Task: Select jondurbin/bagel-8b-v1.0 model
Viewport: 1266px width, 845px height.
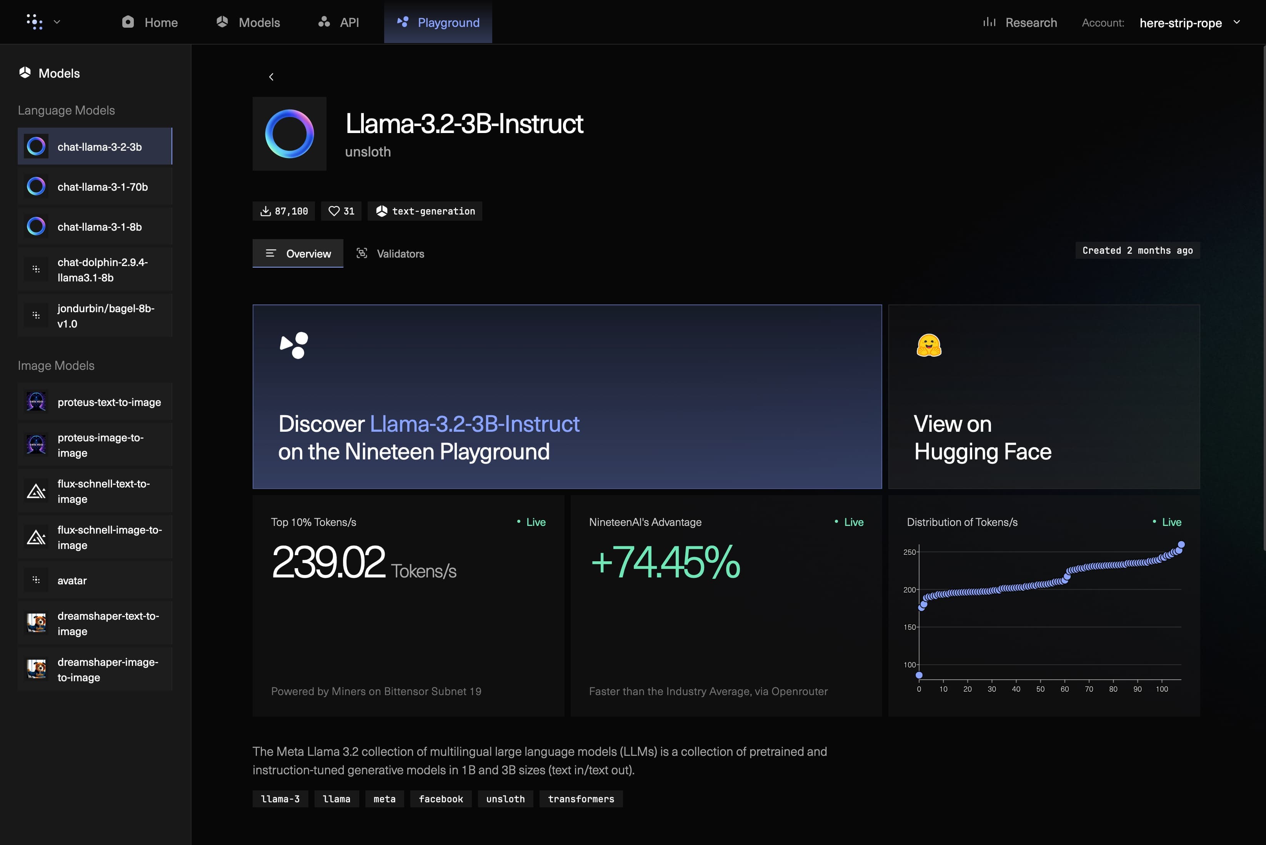Action: [95, 316]
